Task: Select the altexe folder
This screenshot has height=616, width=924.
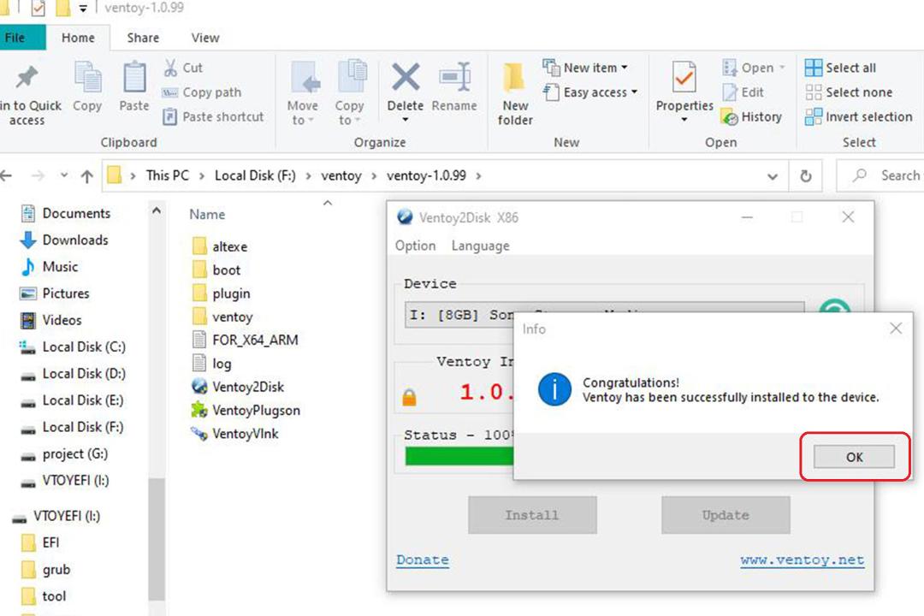Action: pyautogui.click(x=220, y=246)
